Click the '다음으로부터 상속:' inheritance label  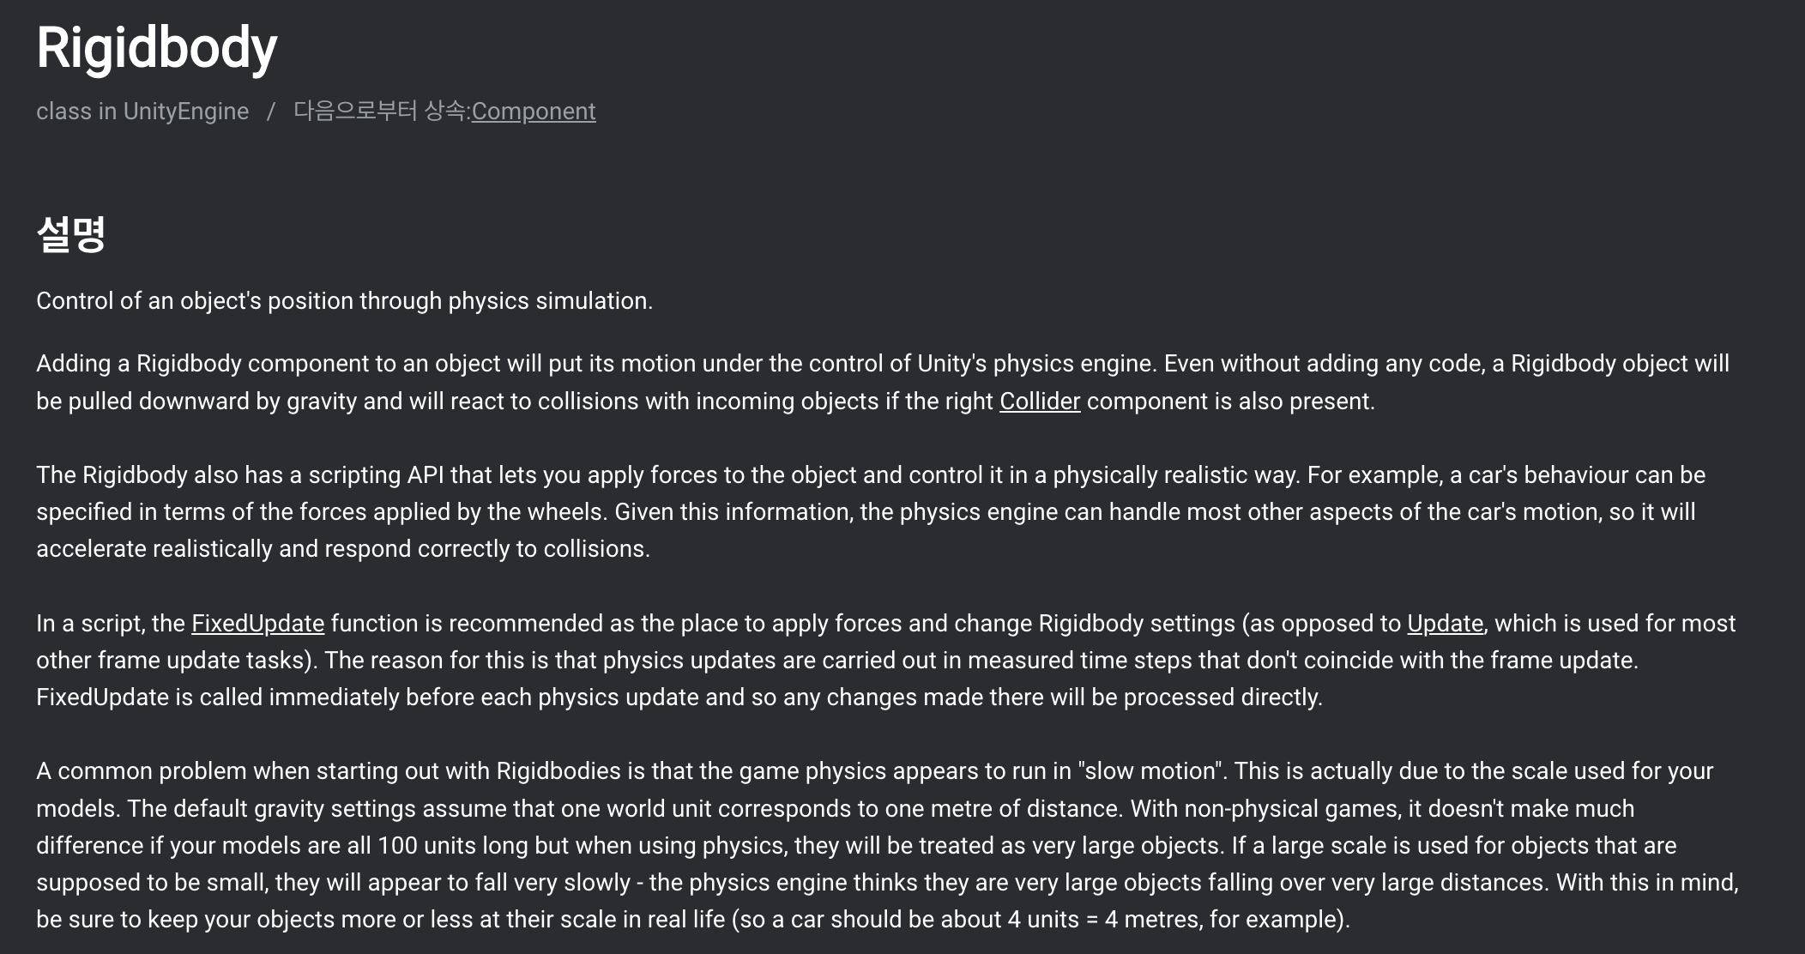382,112
